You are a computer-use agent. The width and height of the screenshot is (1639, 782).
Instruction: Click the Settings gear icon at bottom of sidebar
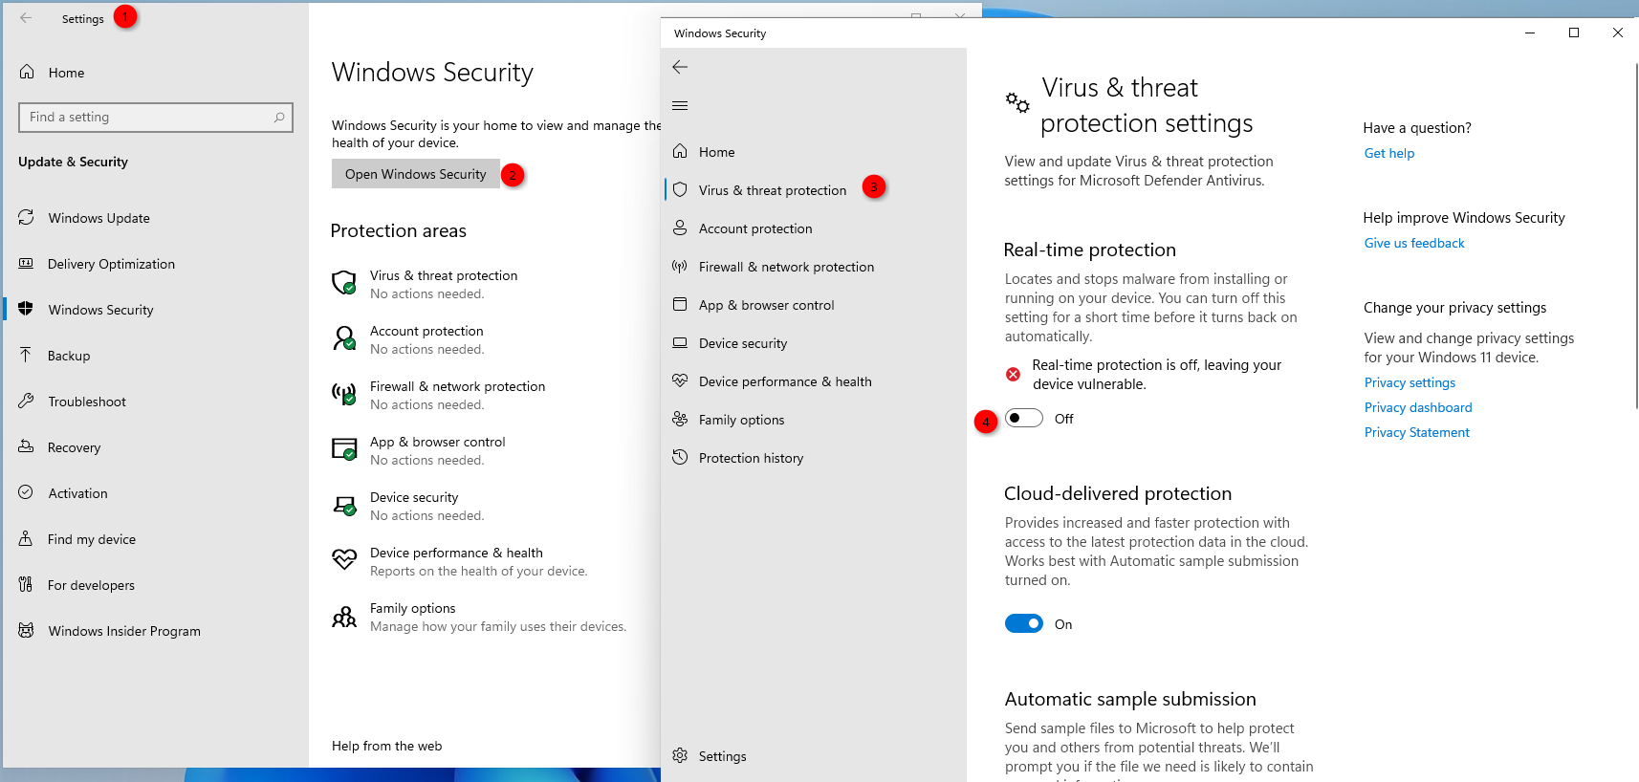point(680,755)
